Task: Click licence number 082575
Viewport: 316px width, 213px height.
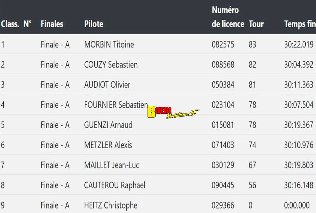Action: 223,45
